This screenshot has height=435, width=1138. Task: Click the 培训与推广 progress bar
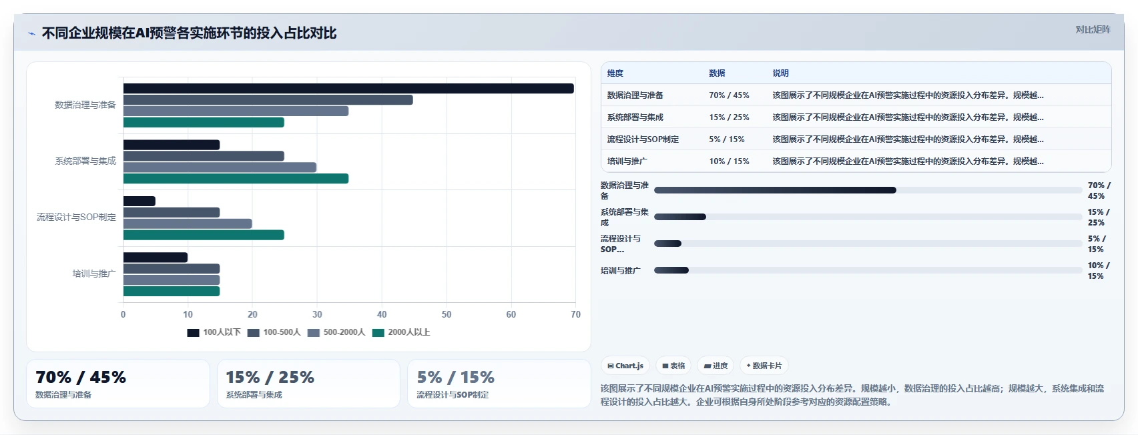(x=868, y=270)
